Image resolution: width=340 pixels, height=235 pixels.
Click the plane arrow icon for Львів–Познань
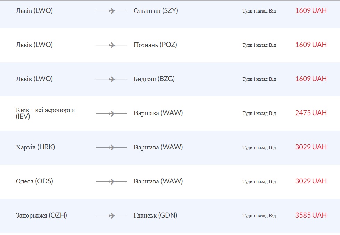click(111, 45)
